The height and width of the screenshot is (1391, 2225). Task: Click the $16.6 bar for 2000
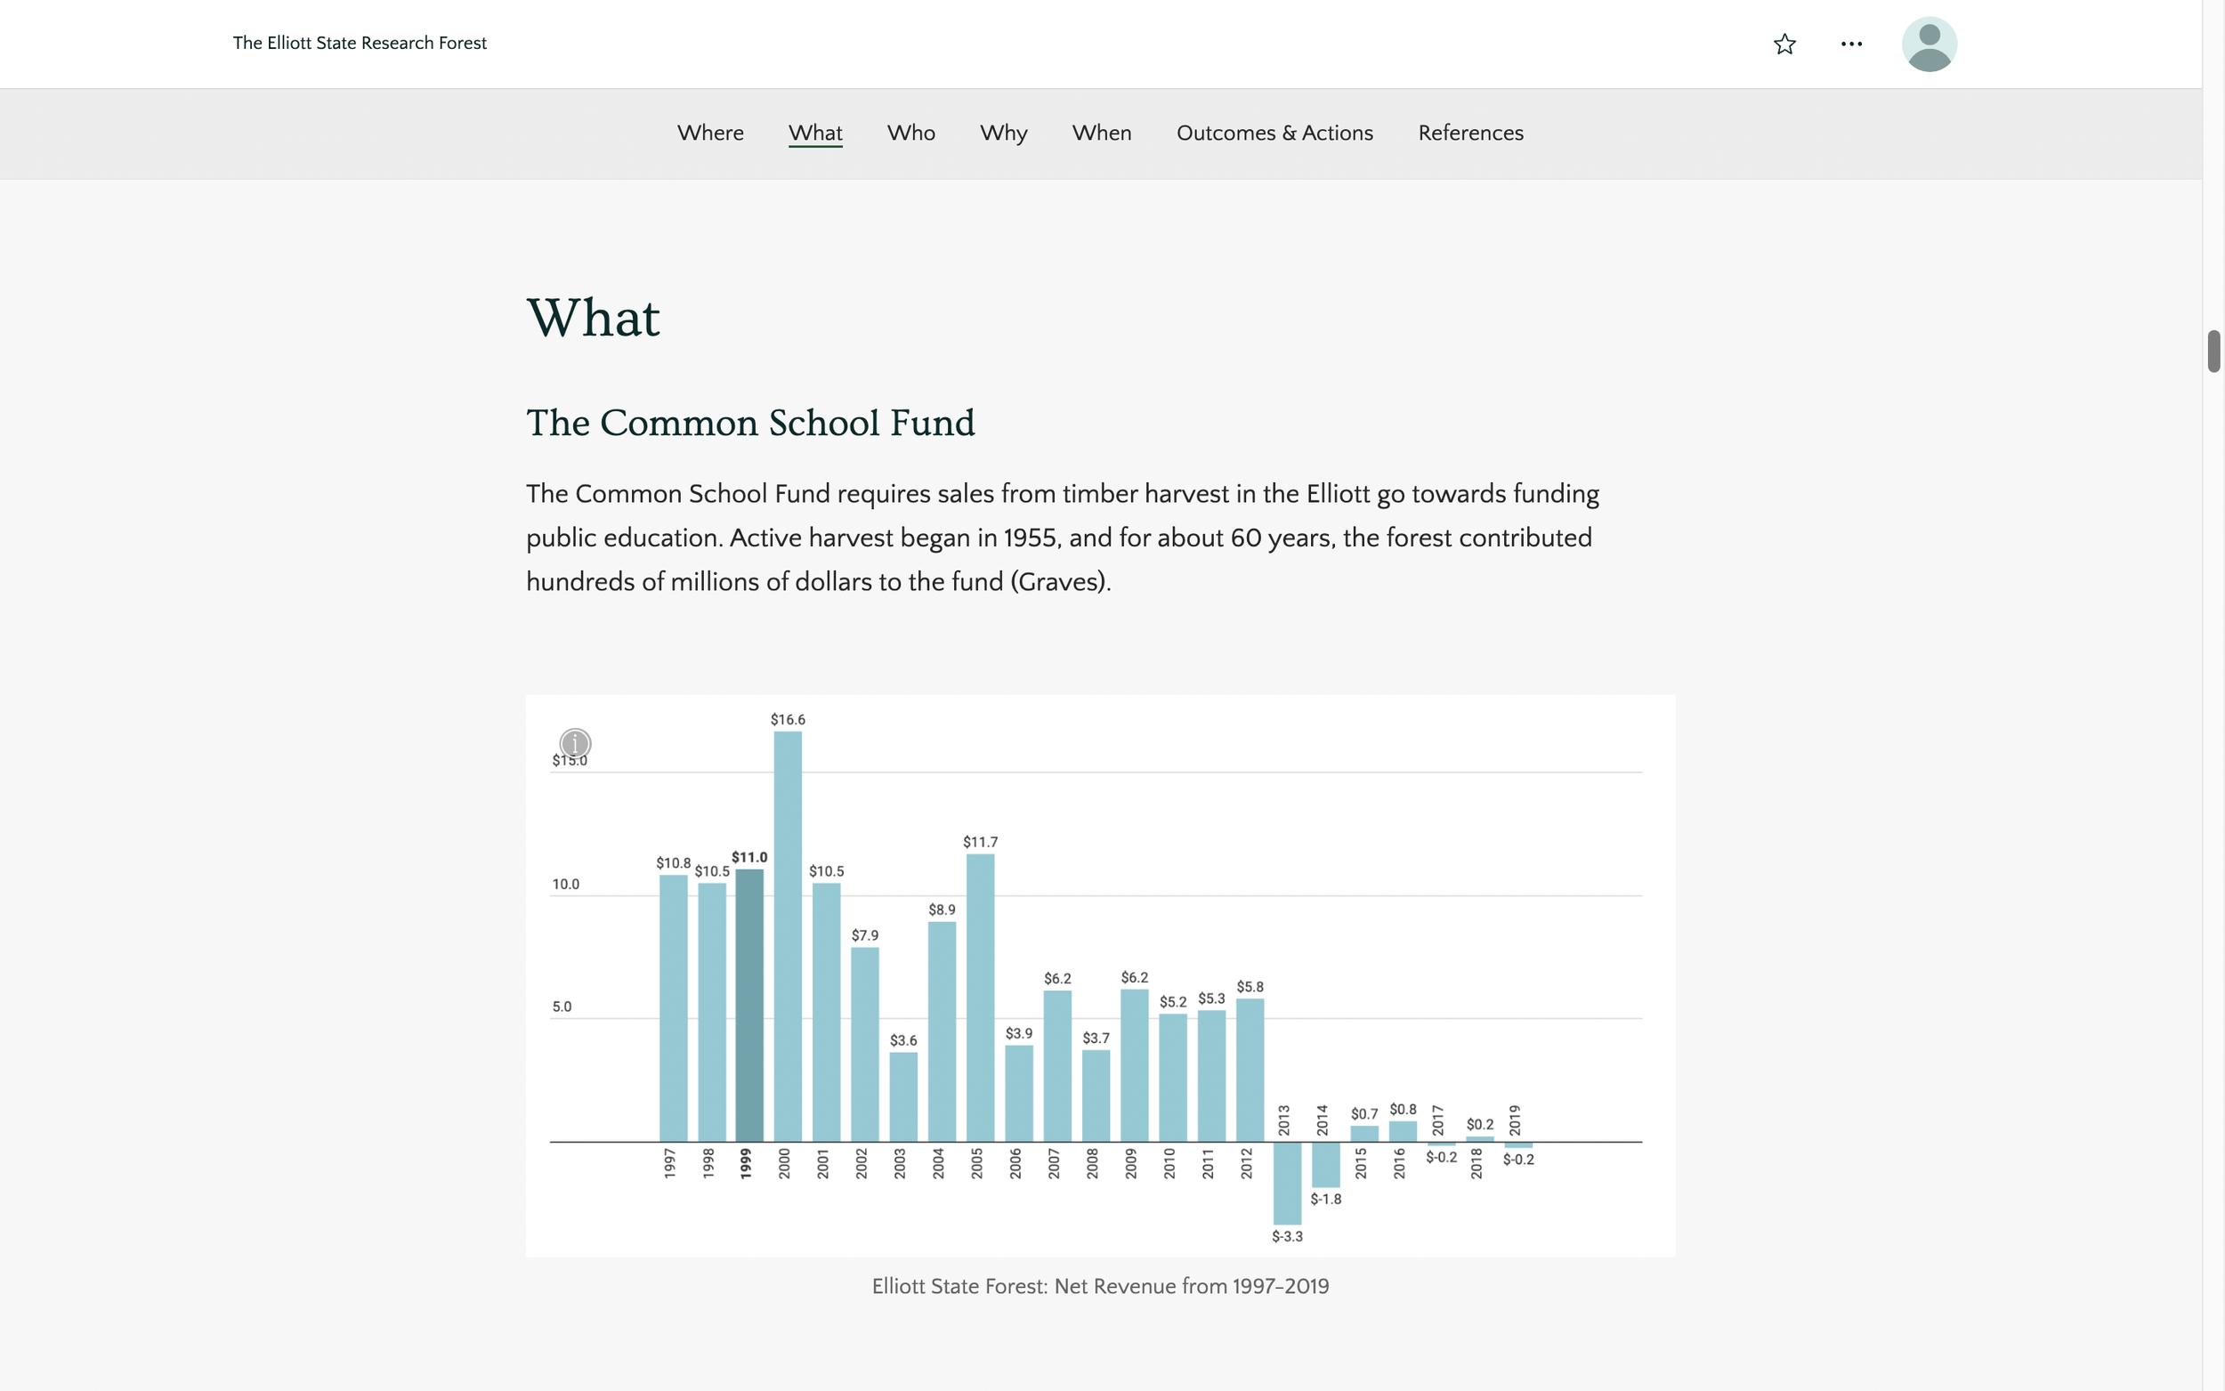click(788, 935)
